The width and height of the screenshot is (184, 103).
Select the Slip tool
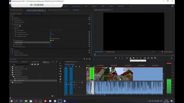pyautogui.click(x=60, y=74)
